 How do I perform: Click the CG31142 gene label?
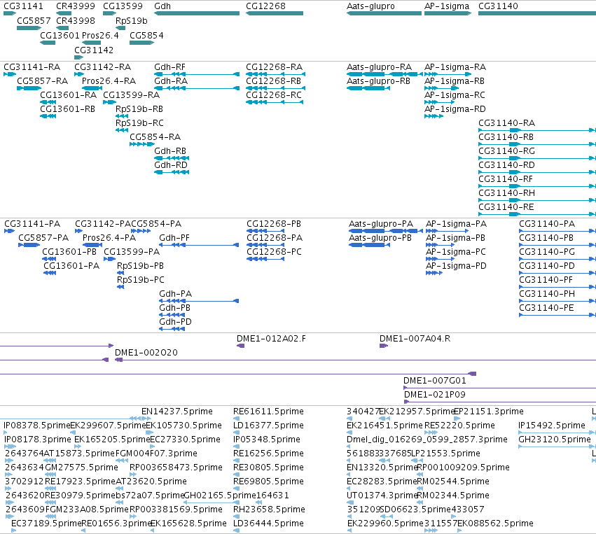point(94,50)
